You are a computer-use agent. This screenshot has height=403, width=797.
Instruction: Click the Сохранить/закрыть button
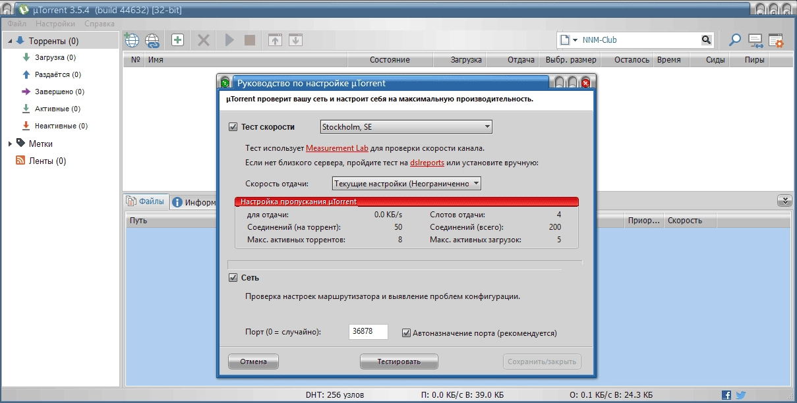pyautogui.click(x=541, y=362)
